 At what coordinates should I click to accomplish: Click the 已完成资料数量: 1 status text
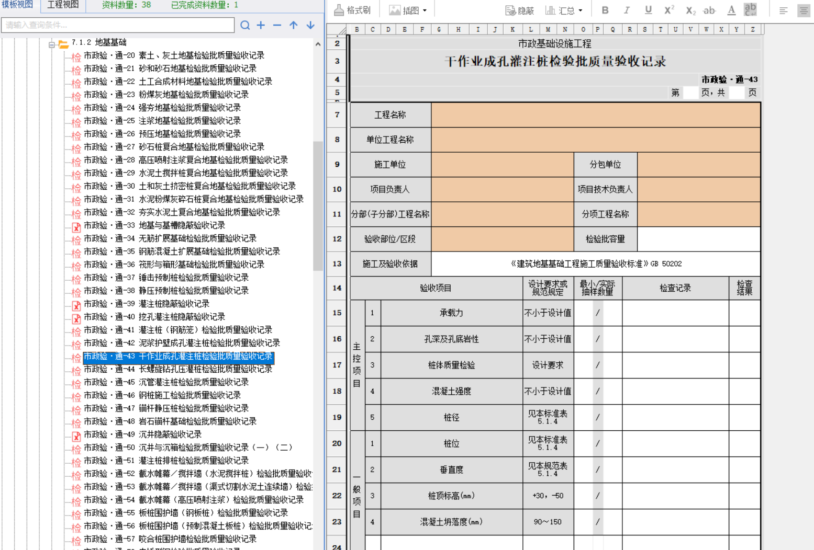[205, 5]
